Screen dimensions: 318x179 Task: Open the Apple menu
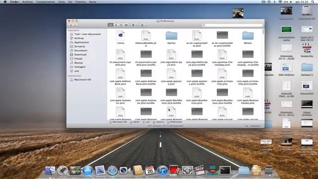tap(5, 1)
